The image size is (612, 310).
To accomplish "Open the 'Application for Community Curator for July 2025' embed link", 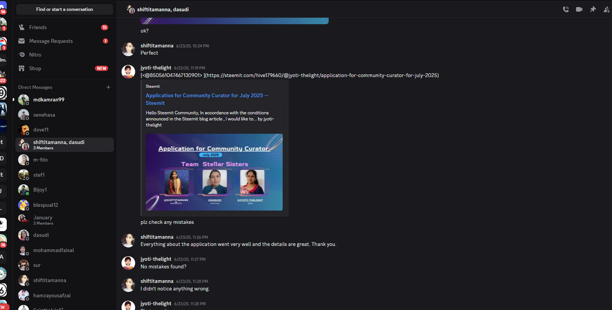I will coord(207,99).
